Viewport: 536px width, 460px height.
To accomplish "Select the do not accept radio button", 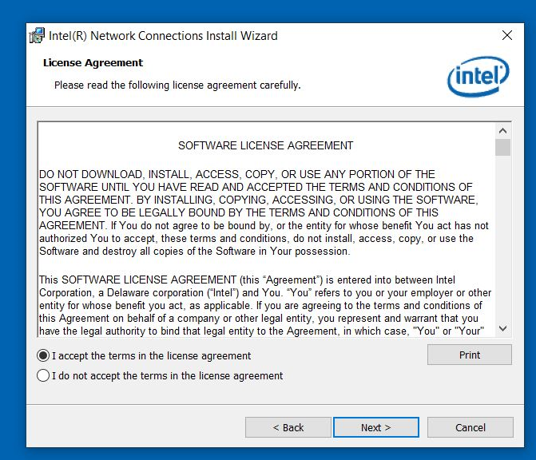I will tap(43, 375).
